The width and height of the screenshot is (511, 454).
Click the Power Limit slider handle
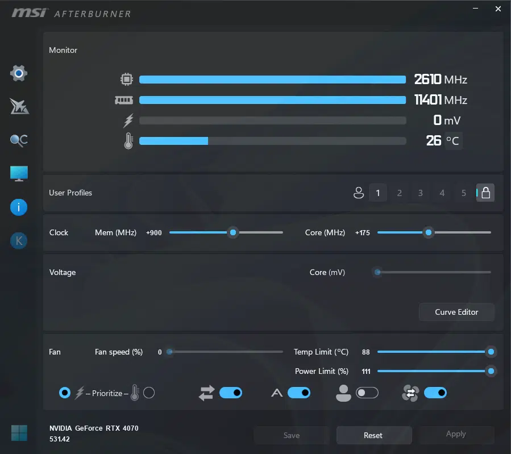click(x=491, y=371)
